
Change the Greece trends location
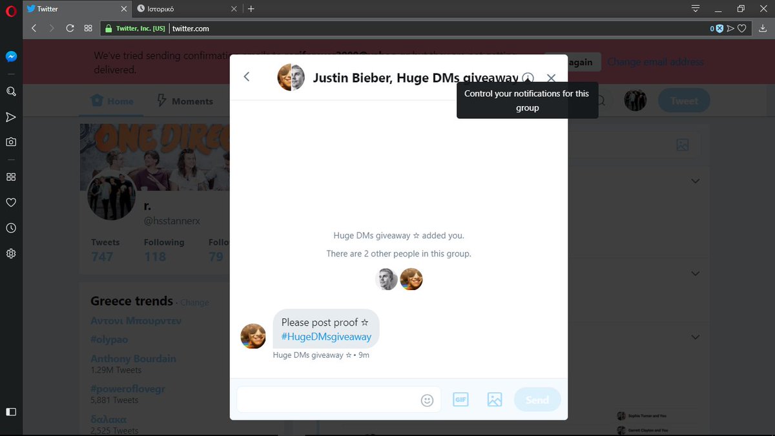pos(194,302)
